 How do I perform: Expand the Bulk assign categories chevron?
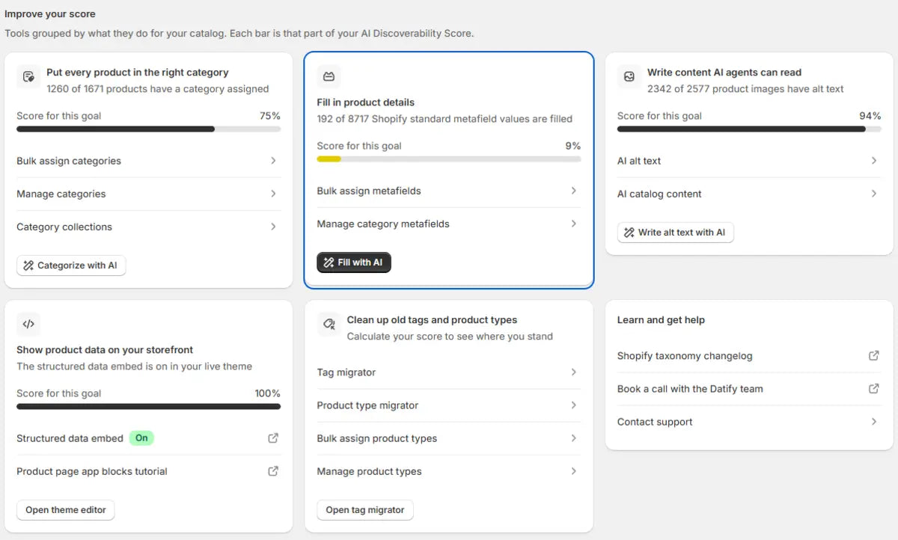(x=273, y=161)
